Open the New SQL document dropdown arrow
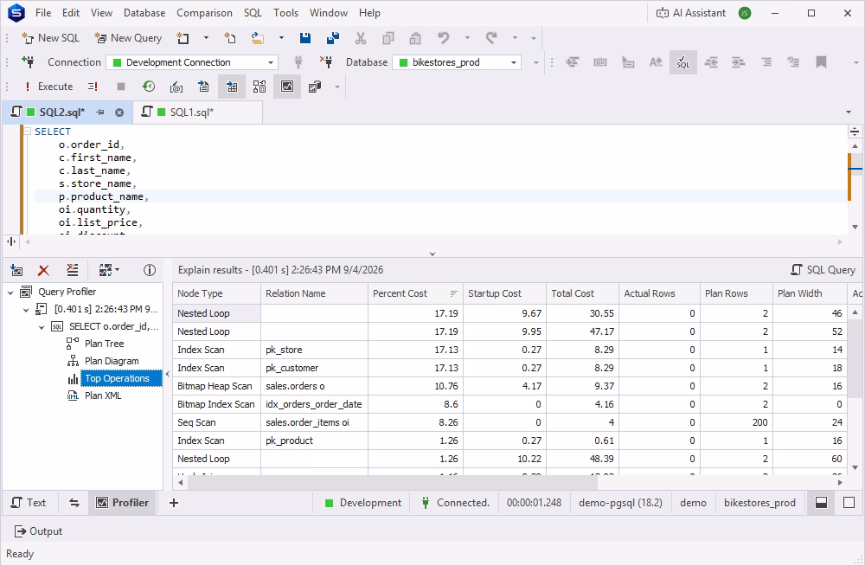This screenshot has width=865, height=566. pos(206,38)
